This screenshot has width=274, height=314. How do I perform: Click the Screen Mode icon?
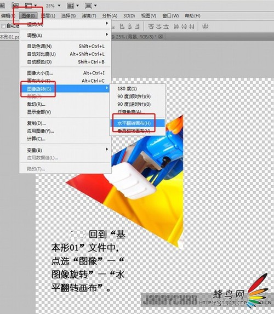coord(88,5)
